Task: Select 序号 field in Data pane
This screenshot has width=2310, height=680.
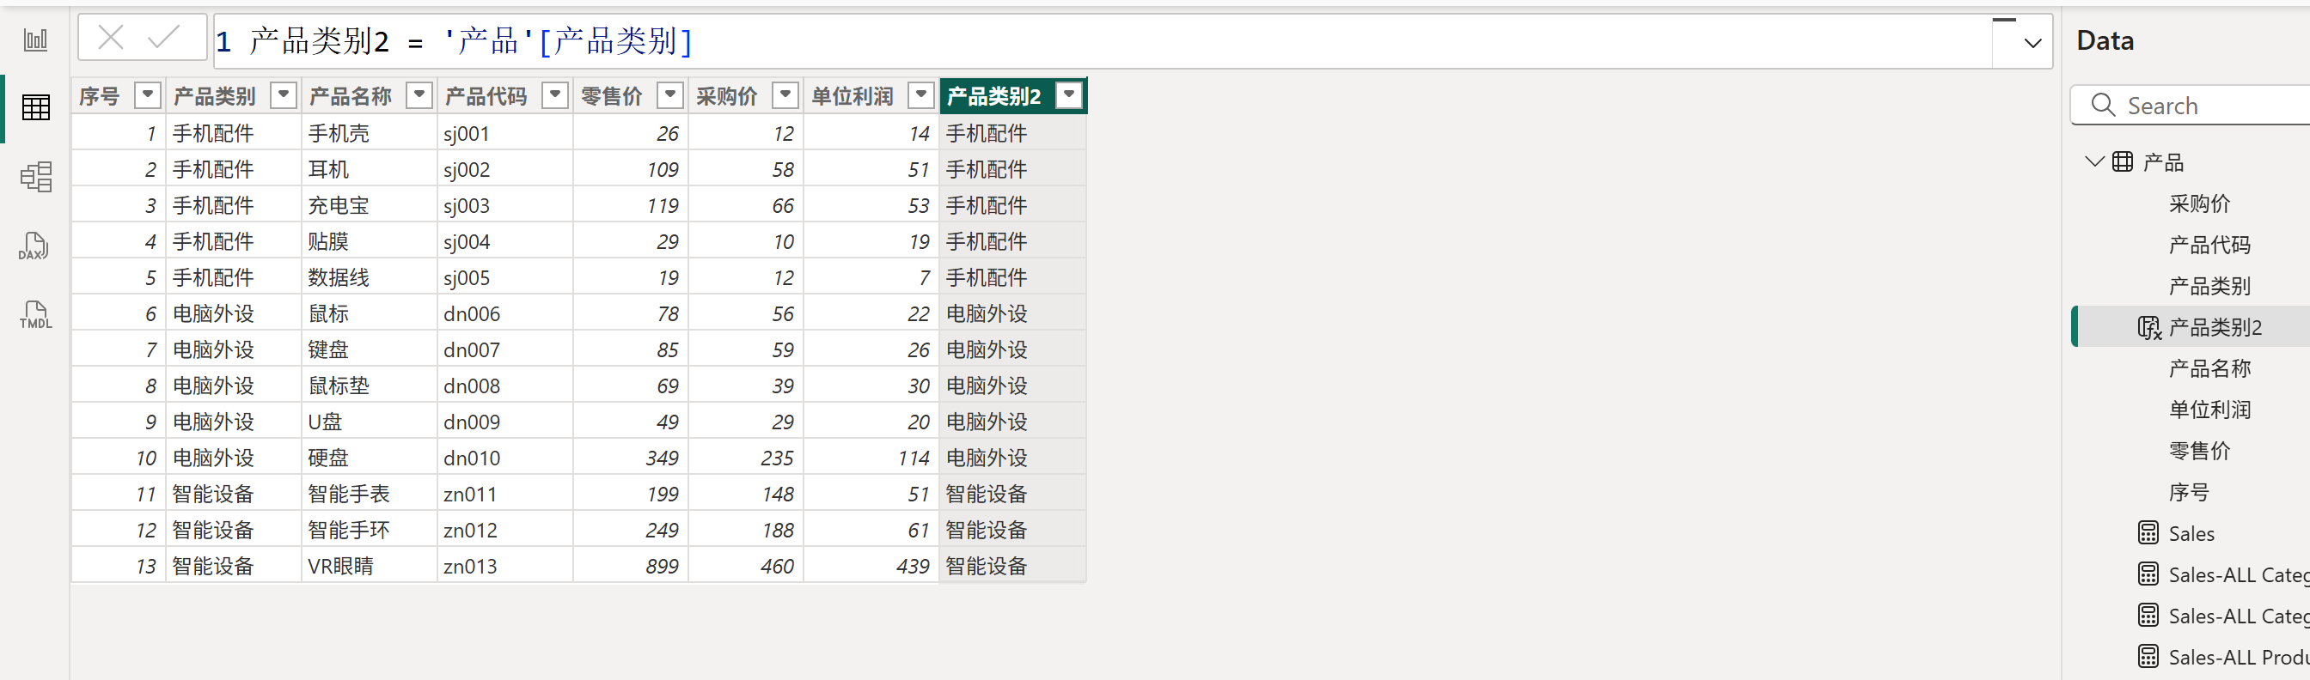Action: click(x=2189, y=492)
